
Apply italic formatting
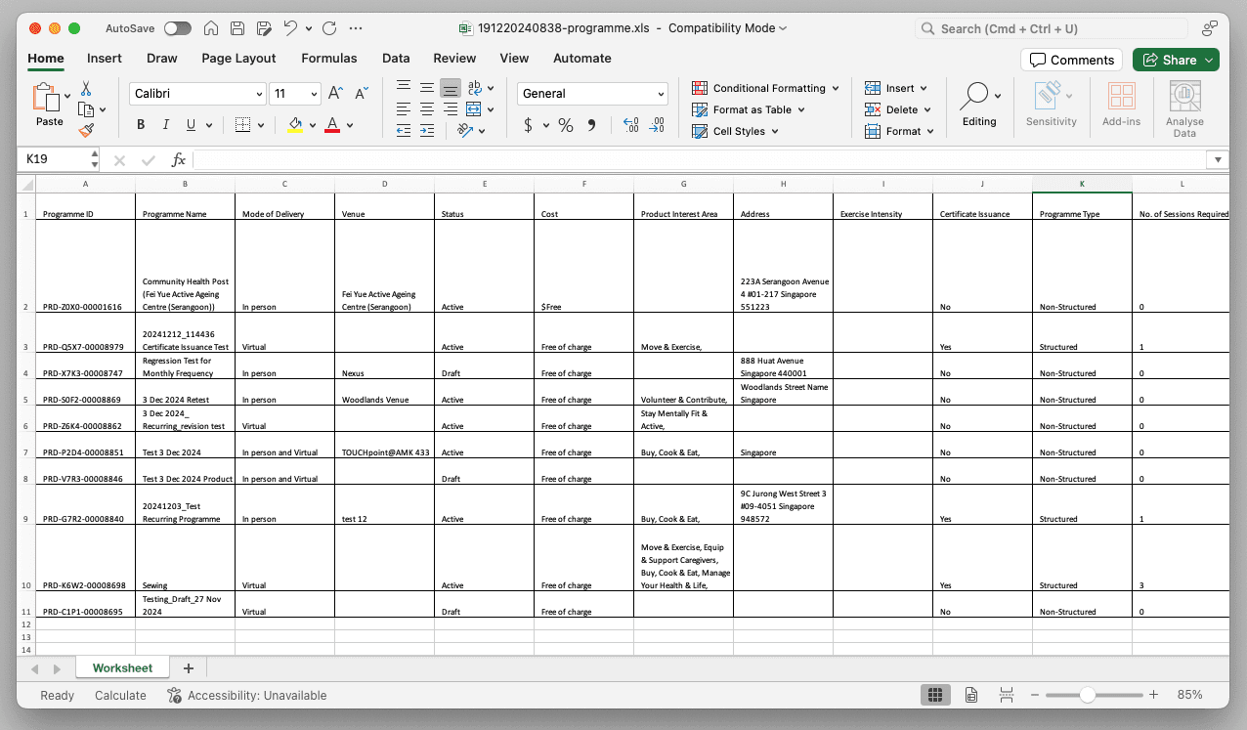pyautogui.click(x=165, y=125)
